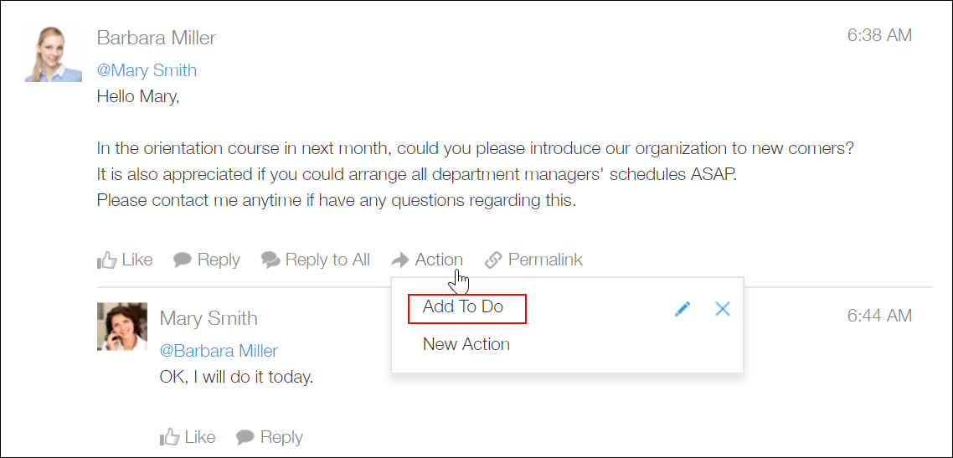Click Barbara Miller's profile photo
Screen dimensions: 953x458
pos(53,53)
